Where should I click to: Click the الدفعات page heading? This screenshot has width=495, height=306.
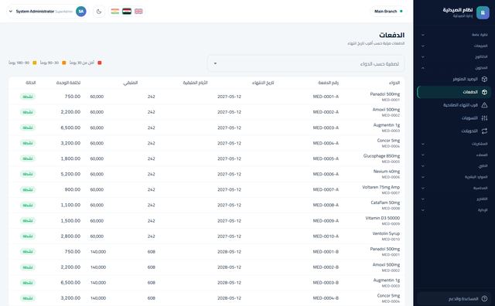392,35
